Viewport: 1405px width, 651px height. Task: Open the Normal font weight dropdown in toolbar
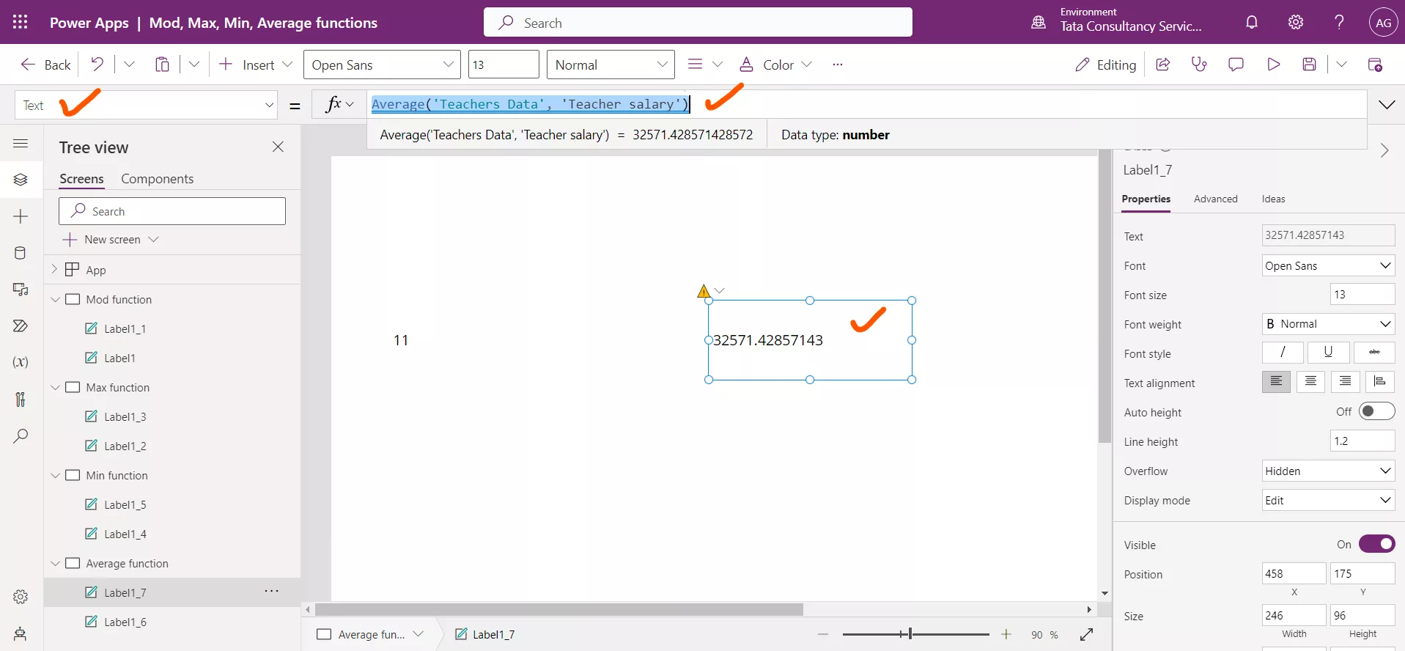point(611,65)
